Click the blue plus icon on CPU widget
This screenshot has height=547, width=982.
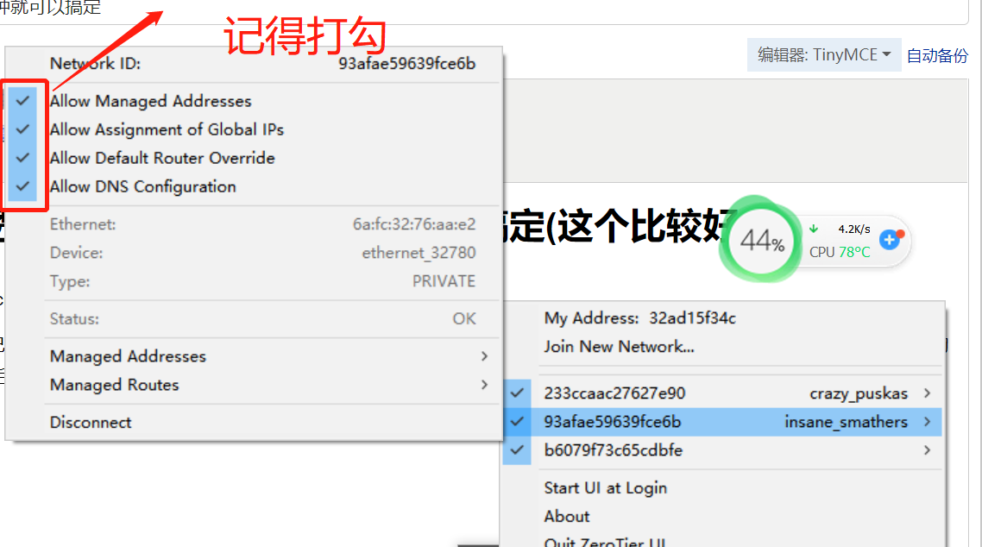click(x=890, y=239)
